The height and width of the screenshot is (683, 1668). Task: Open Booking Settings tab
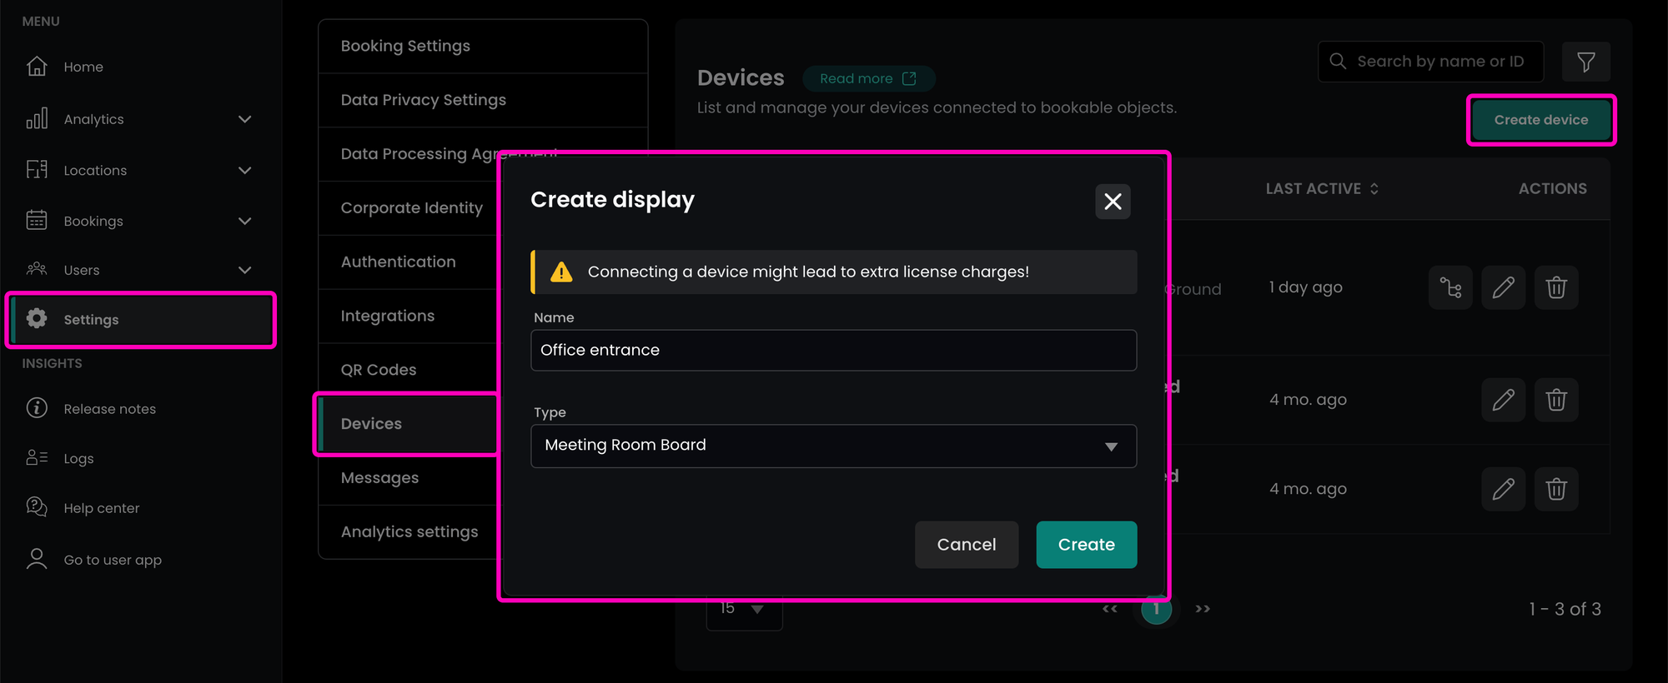point(405,46)
